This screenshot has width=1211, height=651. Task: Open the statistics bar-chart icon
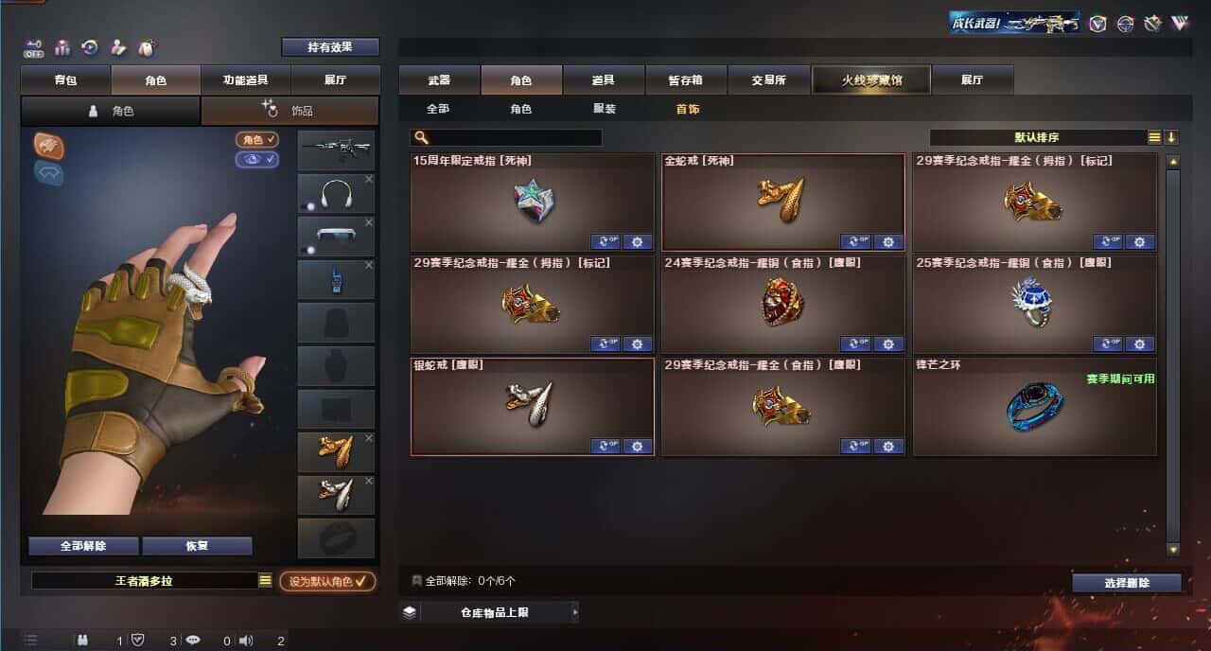click(x=62, y=47)
